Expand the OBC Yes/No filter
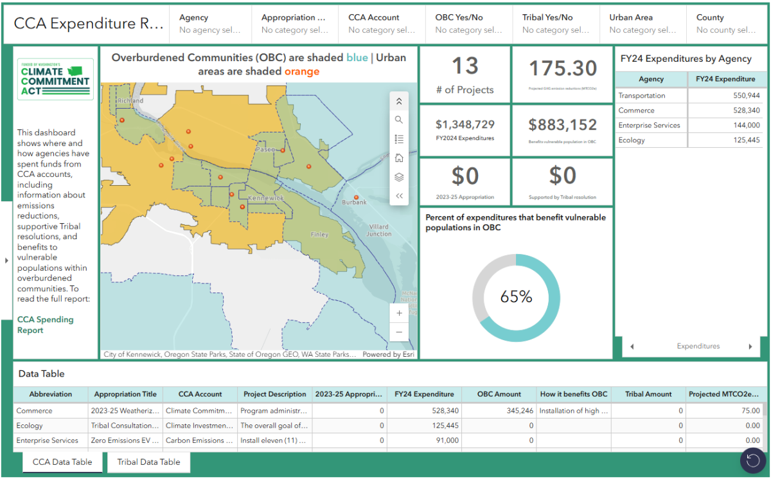771x479 pixels. click(468, 24)
